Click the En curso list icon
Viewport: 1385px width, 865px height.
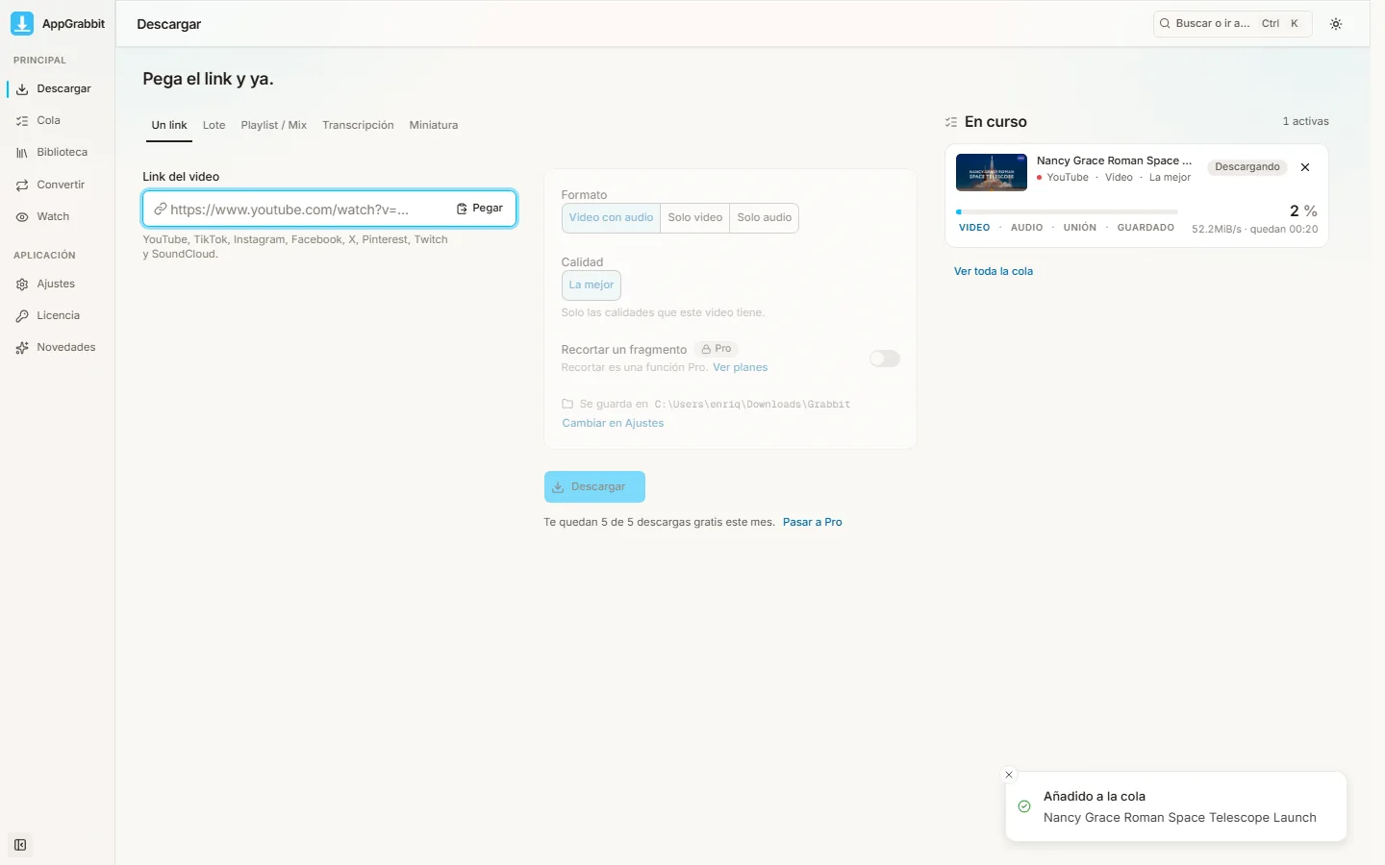[x=951, y=122]
